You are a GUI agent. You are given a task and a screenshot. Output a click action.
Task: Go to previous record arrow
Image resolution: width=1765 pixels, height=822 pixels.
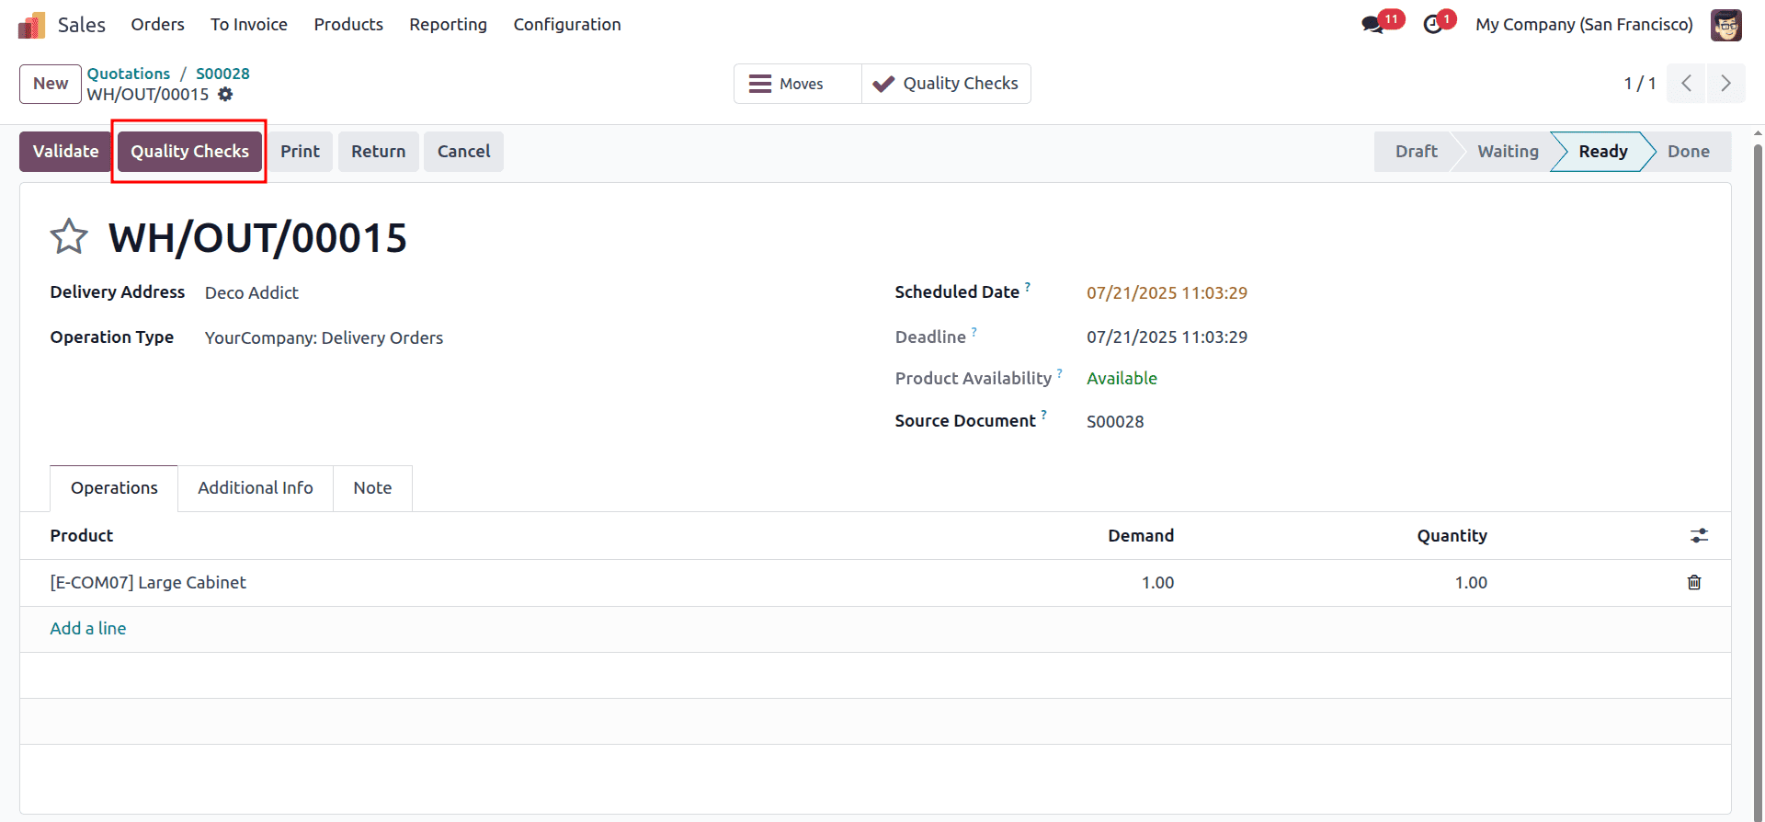[x=1686, y=84]
